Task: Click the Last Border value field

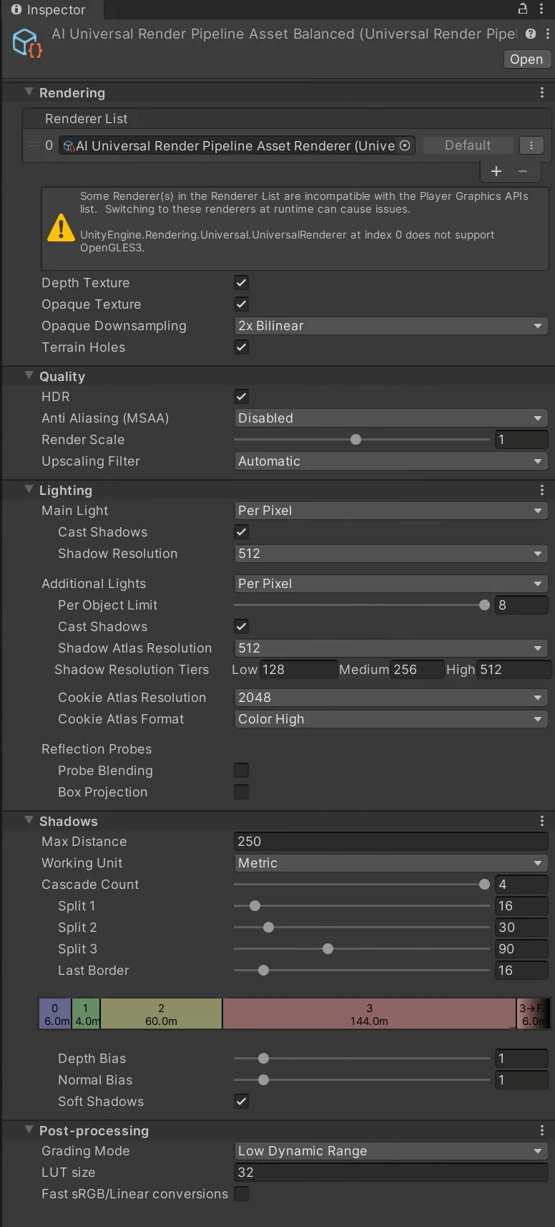Action: [x=521, y=971]
